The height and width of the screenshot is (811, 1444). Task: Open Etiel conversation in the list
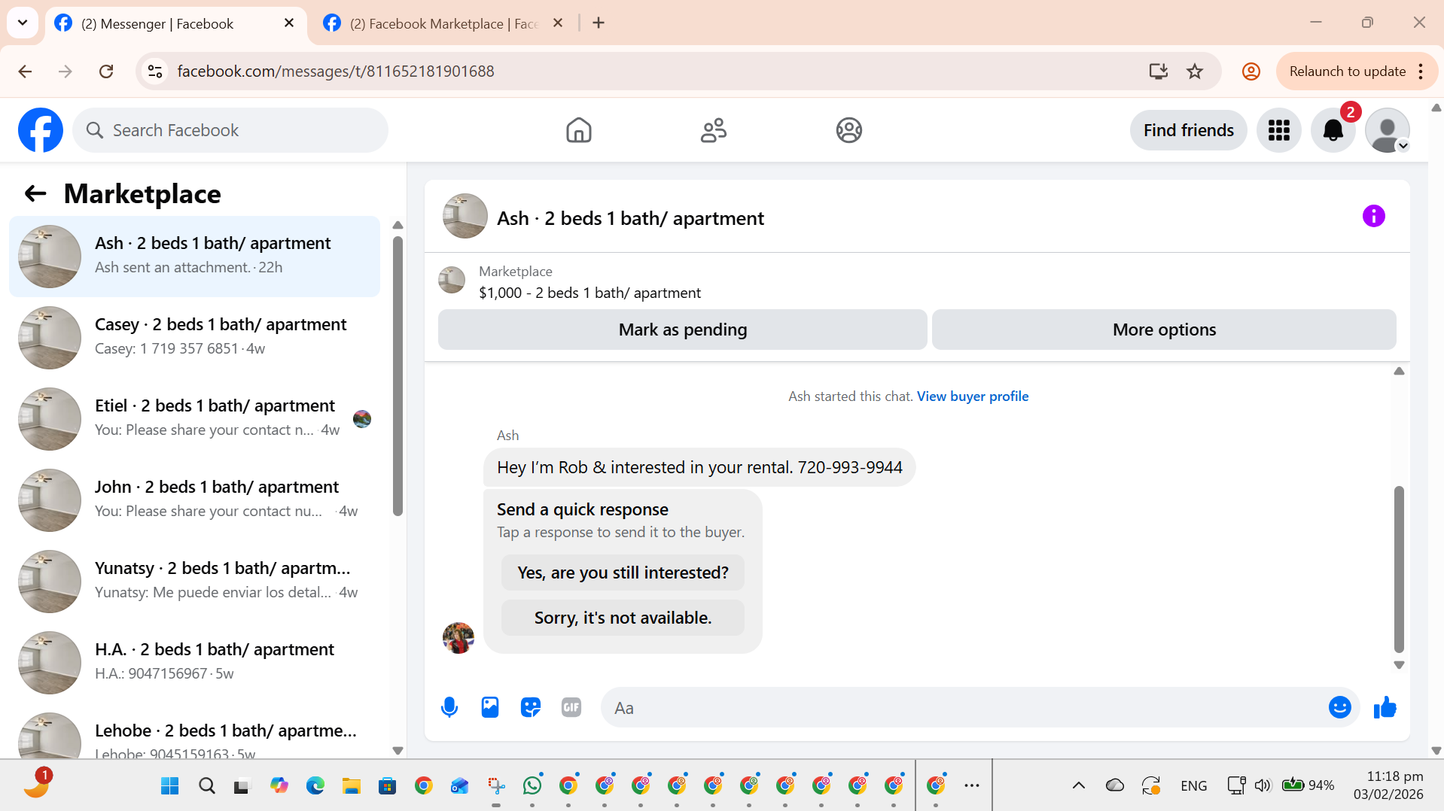[x=194, y=418]
